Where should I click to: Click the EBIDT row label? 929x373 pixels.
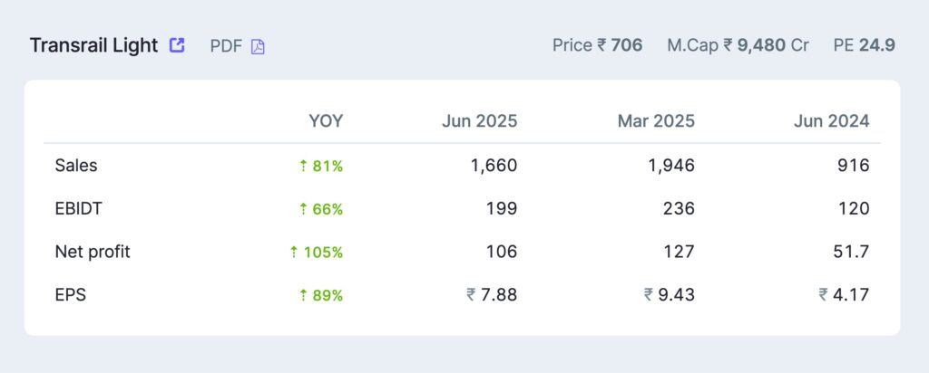pyautogui.click(x=79, y=209)
